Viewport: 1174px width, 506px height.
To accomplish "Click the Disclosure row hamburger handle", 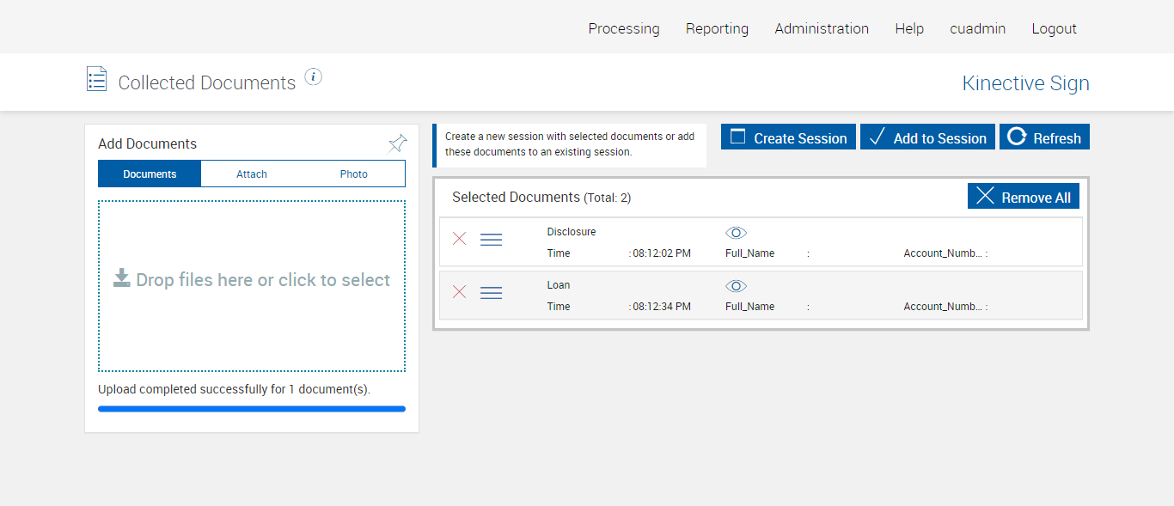I will [491, 240].
